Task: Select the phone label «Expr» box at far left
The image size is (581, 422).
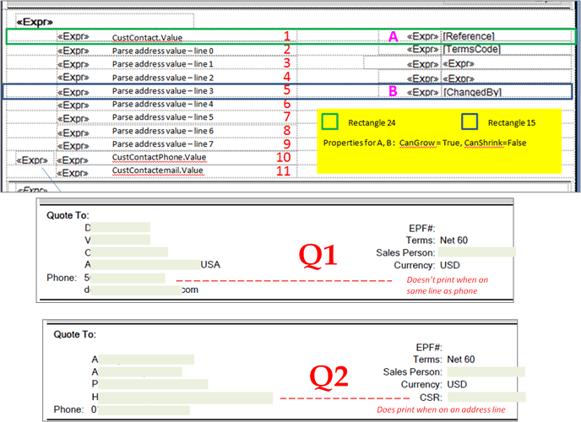Action: click(x=32, y=160)
